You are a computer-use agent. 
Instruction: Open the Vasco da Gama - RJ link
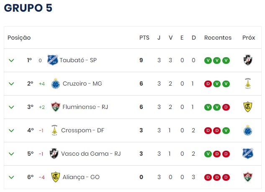pyautogui.click(x=91, y=154)
